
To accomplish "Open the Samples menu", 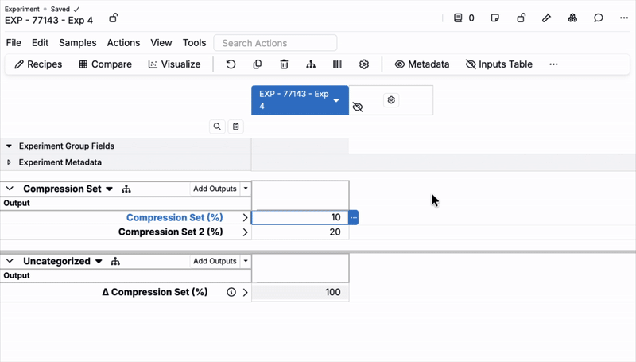I will point(77,43).
